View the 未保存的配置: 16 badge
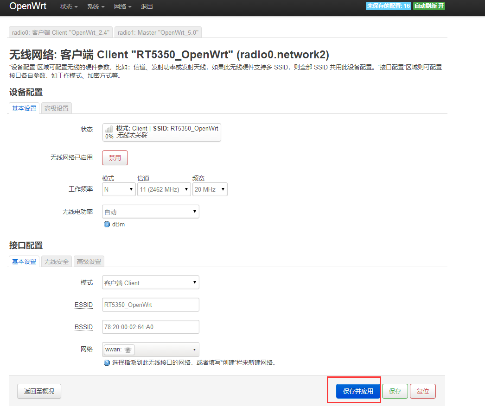Screen dimensions: 485x406 [x=388, y=6]
